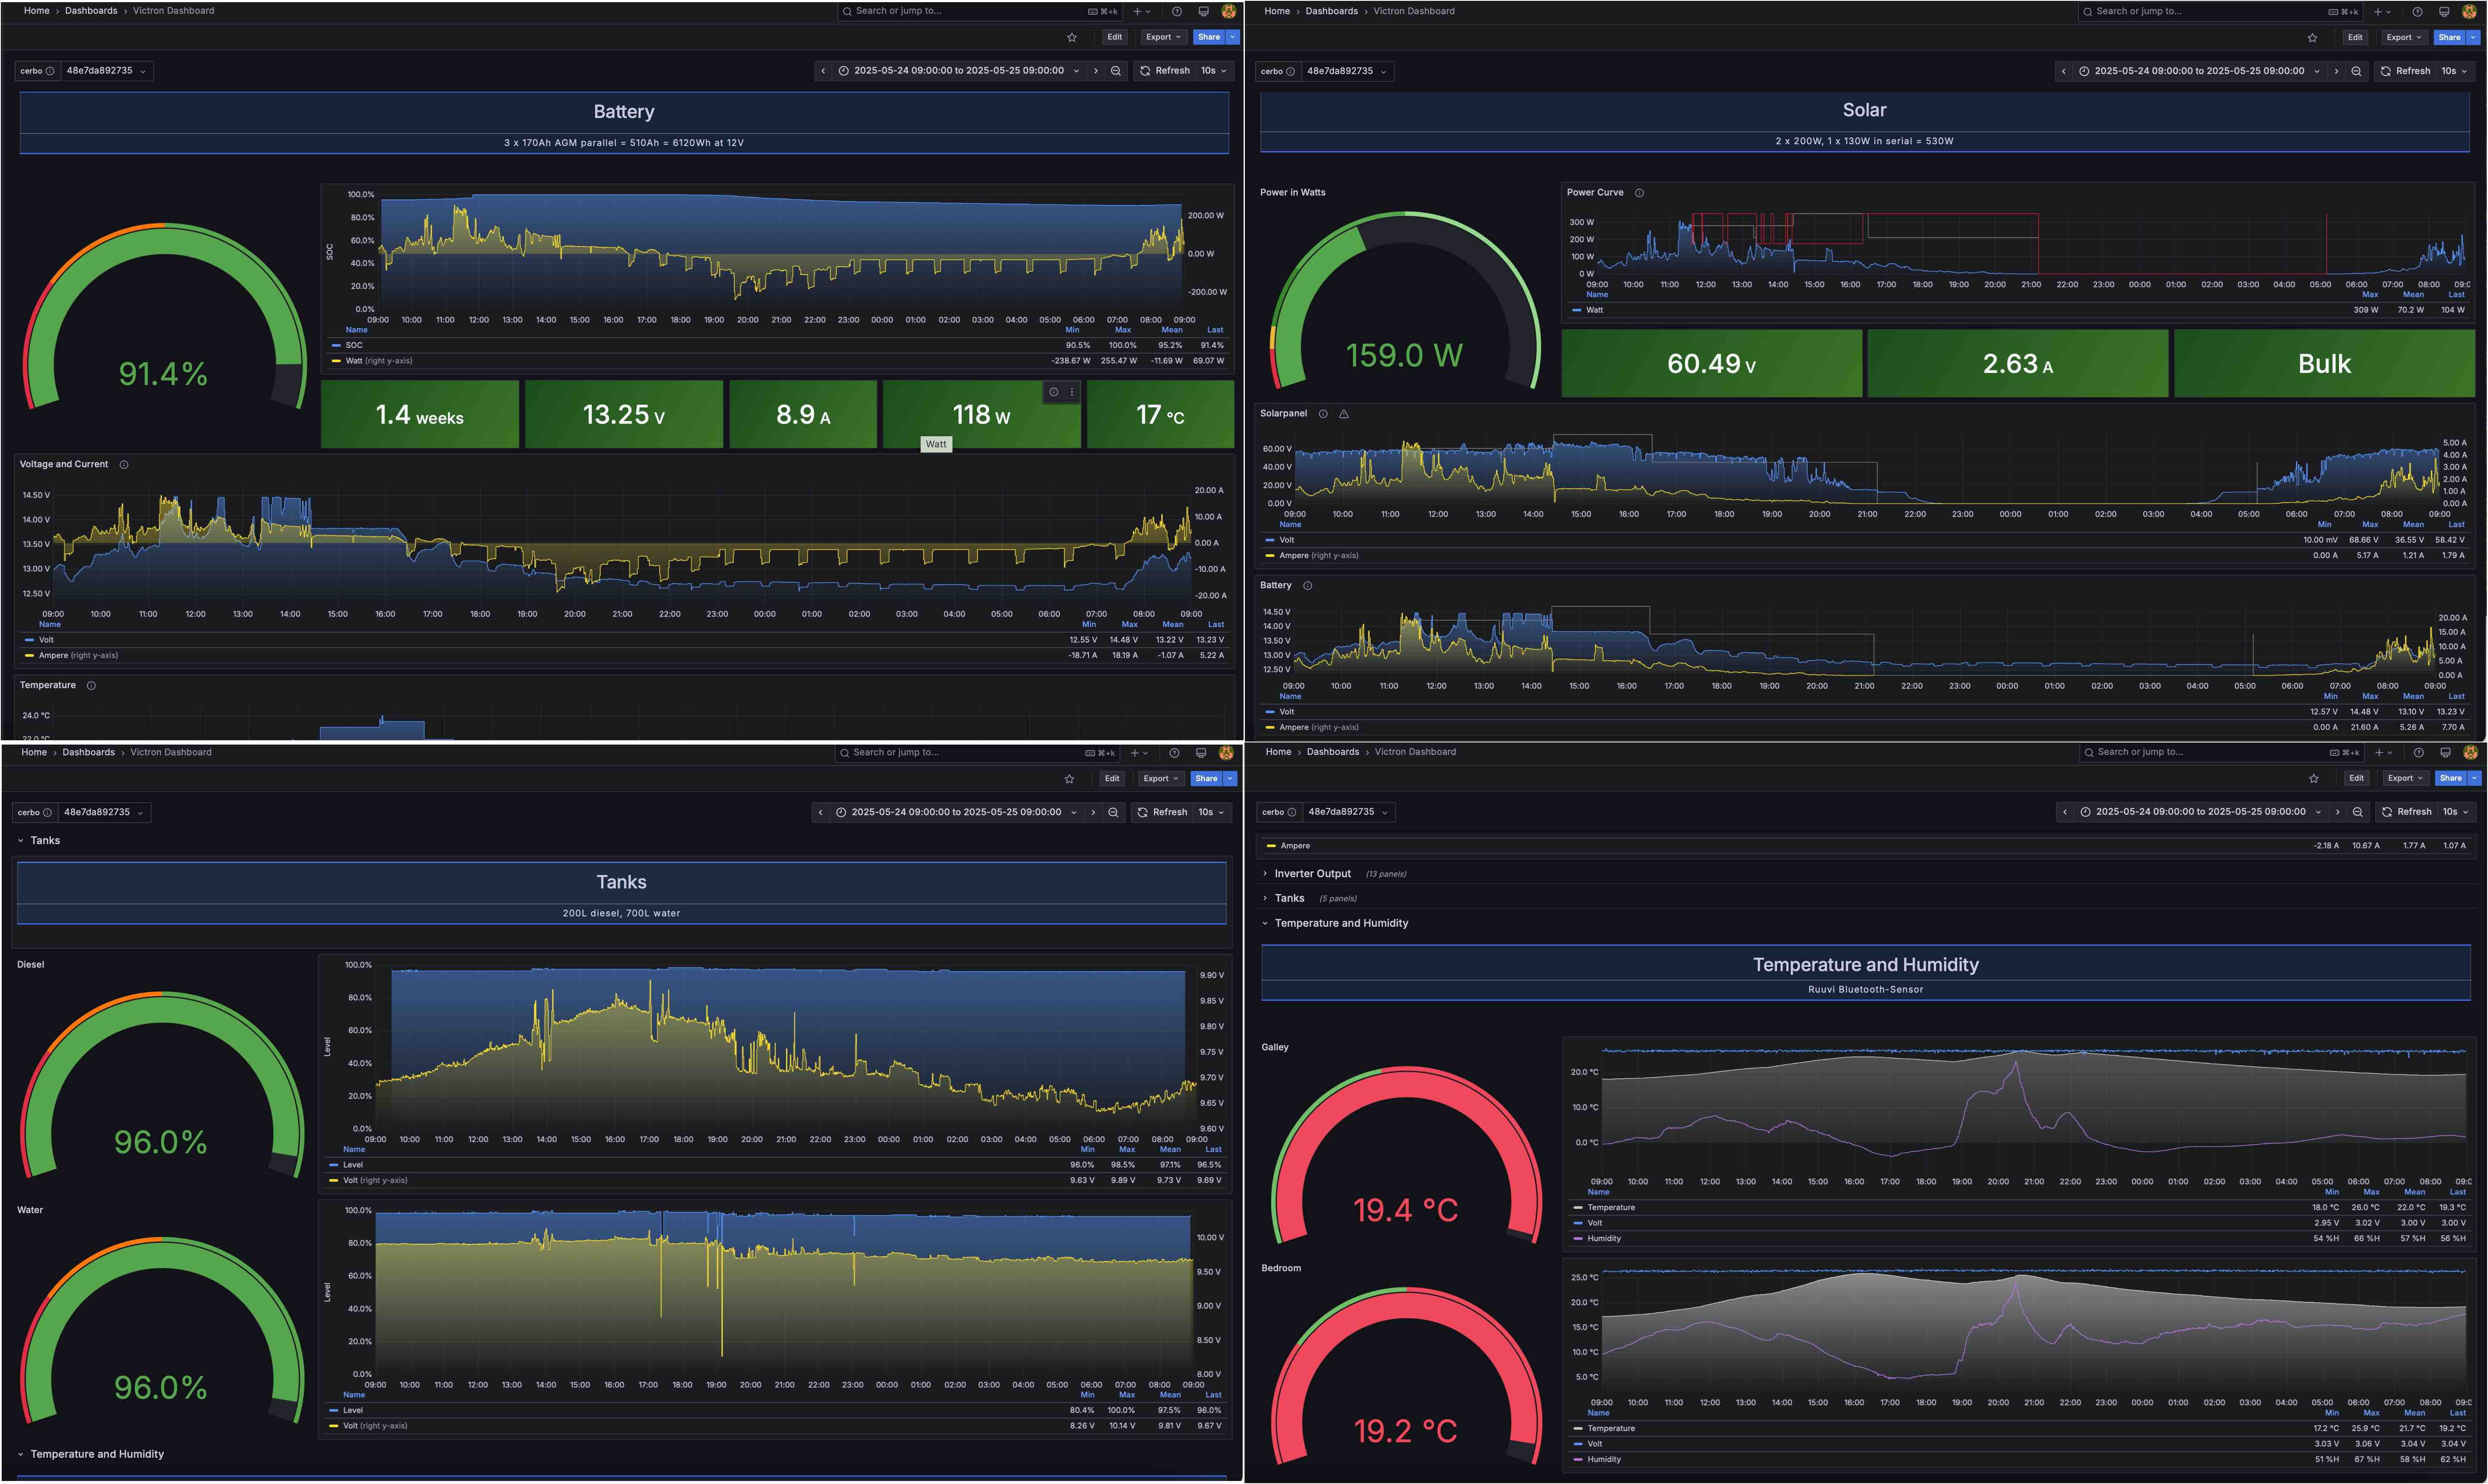
Task: Click the info icon on the 118 W stat panel
Action: tap(1054, 392)
